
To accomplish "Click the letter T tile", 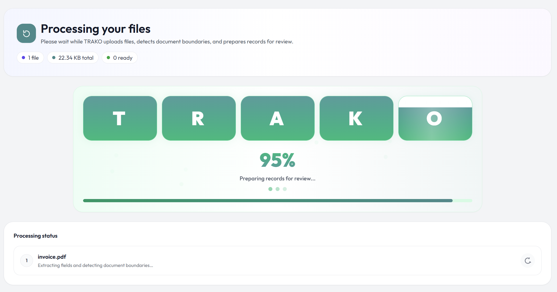I will pos(120,118).
